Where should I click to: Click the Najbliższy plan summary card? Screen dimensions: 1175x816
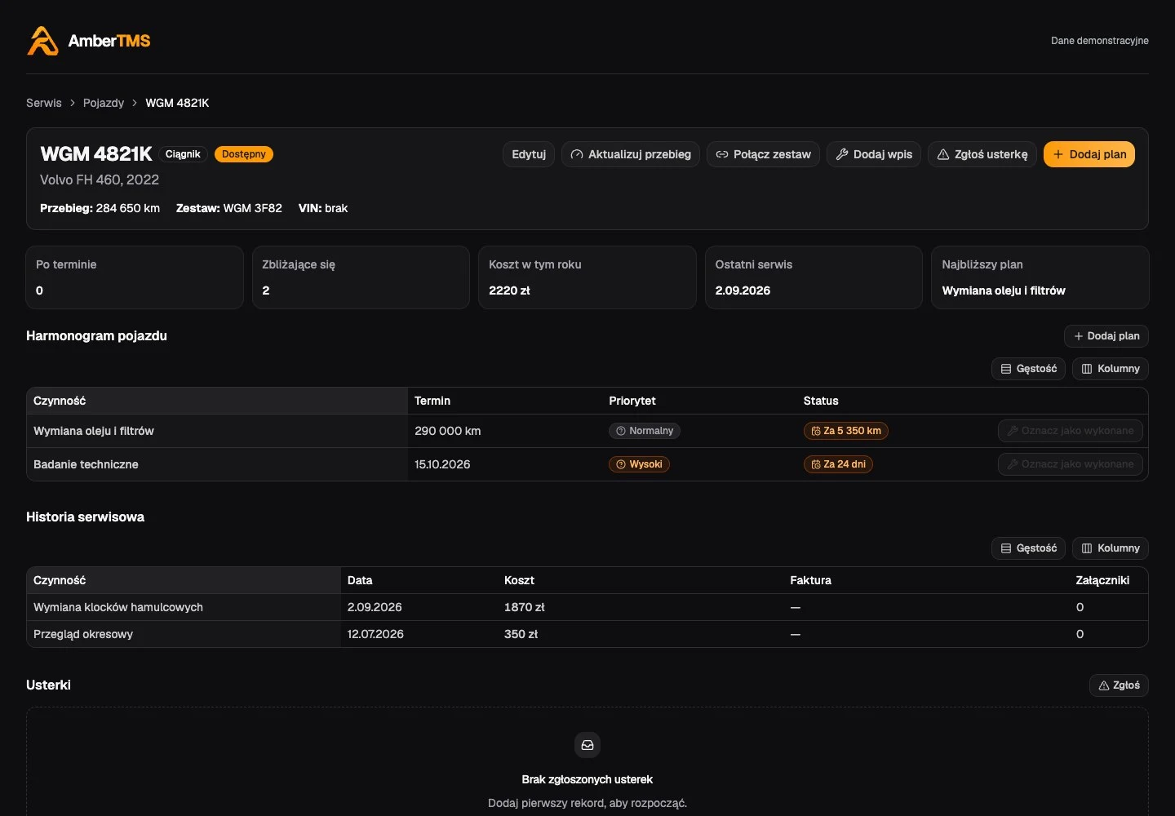click(x=1040, y=277)
